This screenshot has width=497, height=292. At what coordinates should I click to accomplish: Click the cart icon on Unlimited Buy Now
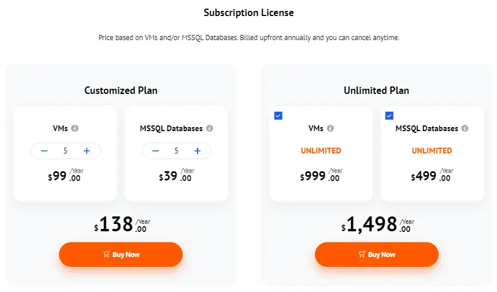tap(362, 254)
